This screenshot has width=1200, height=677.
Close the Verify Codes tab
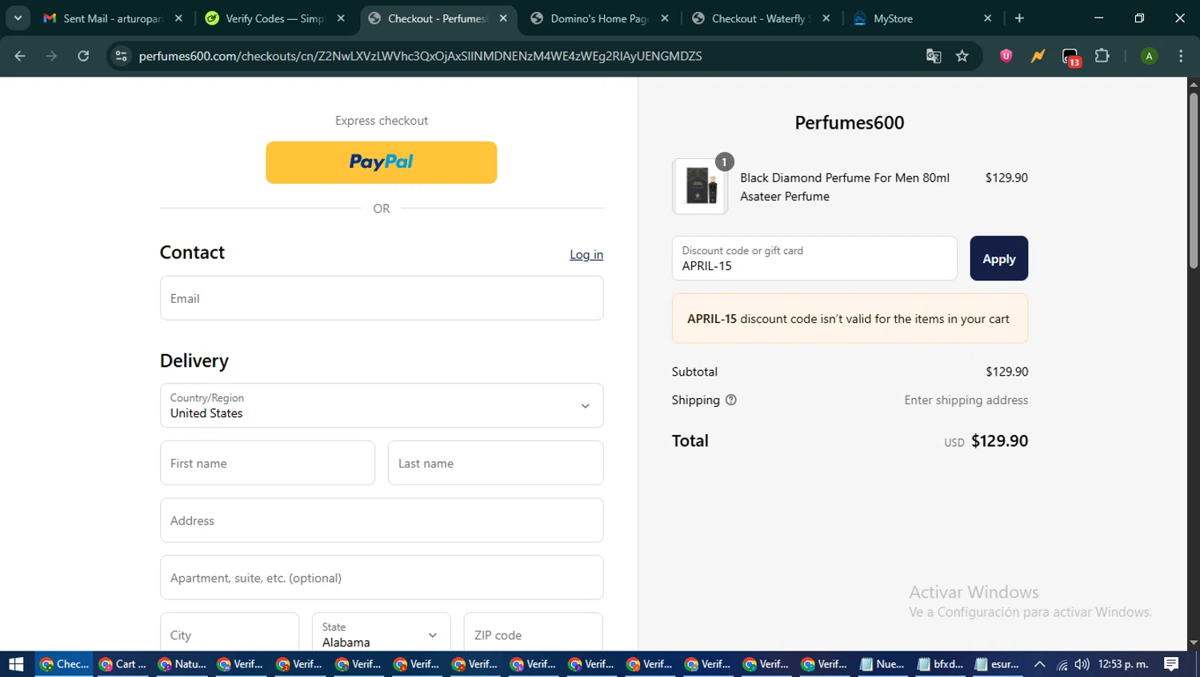pyautogui.click(x=341, y=18)
